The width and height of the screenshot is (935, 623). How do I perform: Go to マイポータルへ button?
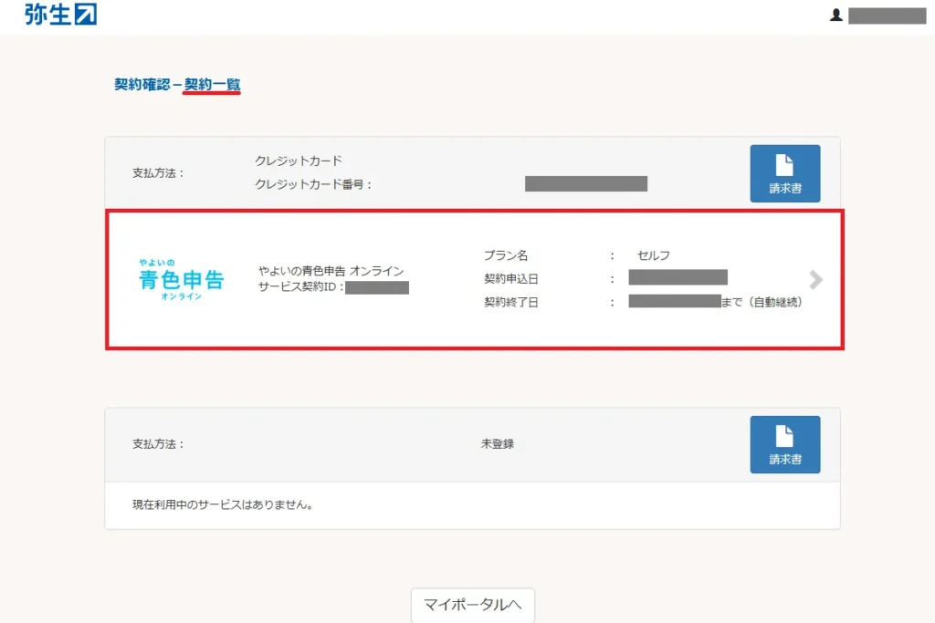tap(473, 605)
